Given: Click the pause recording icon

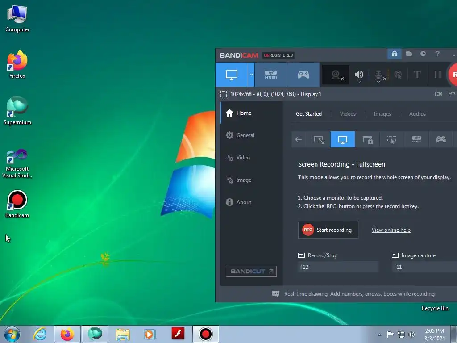Looking at the screenshot, I should 438,75.
